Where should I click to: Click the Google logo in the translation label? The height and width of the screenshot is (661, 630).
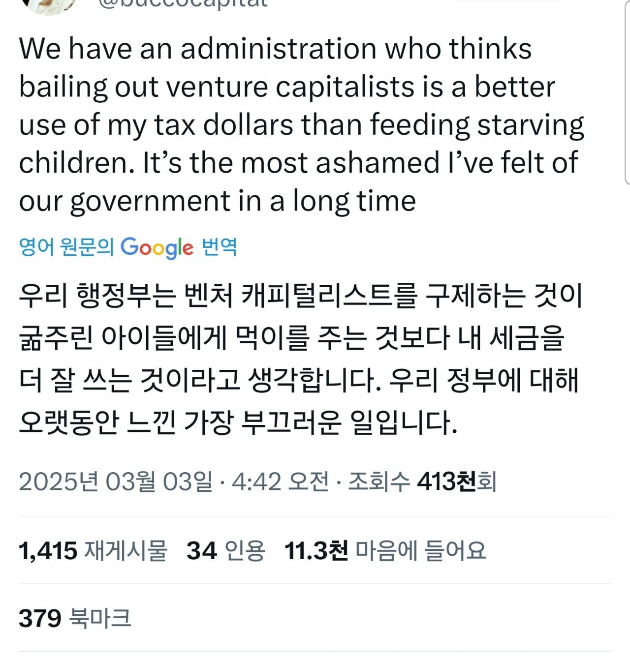[x=157, y=247]
